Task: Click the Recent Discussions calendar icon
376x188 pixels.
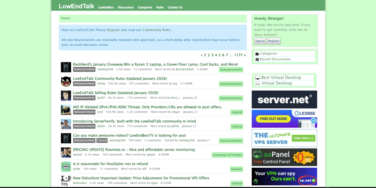Action: pyautogui.click(x=257, y=59)
